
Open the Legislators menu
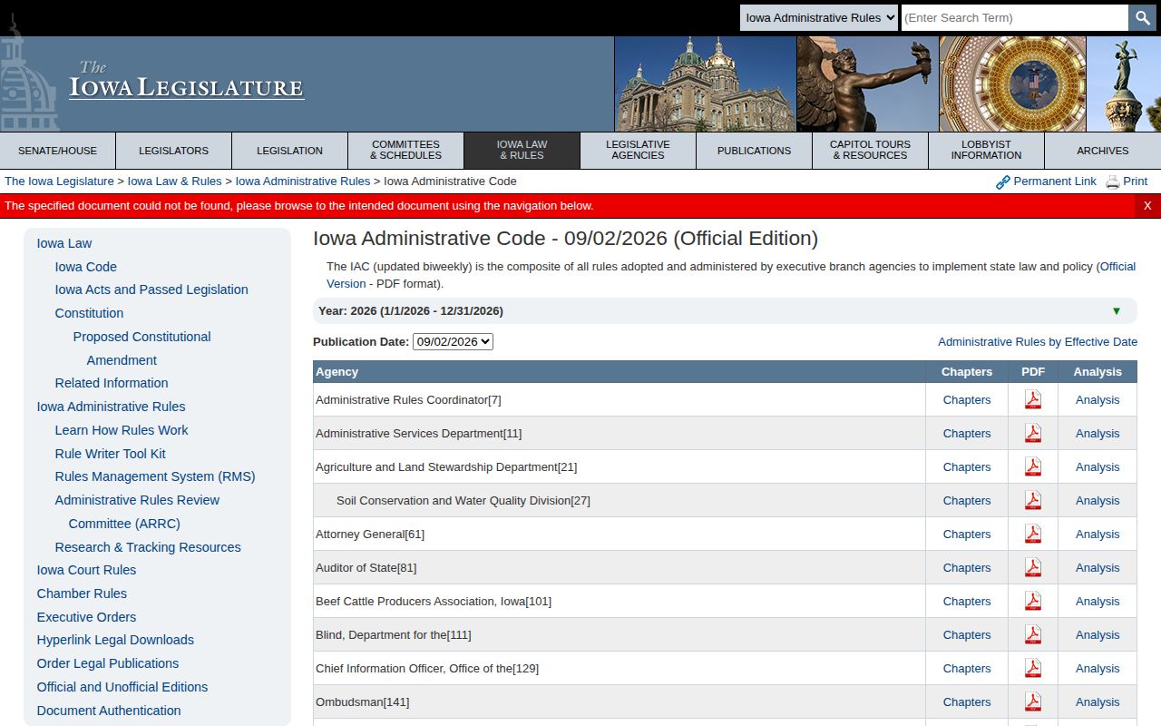(x=173, y=151)
